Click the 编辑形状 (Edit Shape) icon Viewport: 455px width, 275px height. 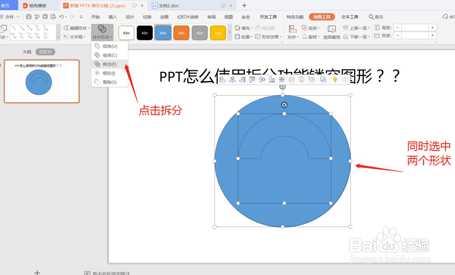pyautogui.click(x=76, y=28)
